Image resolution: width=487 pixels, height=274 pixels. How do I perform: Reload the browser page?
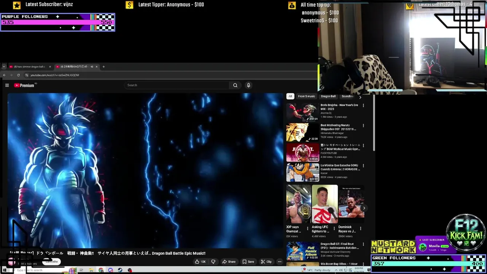(x=18, y=75)
